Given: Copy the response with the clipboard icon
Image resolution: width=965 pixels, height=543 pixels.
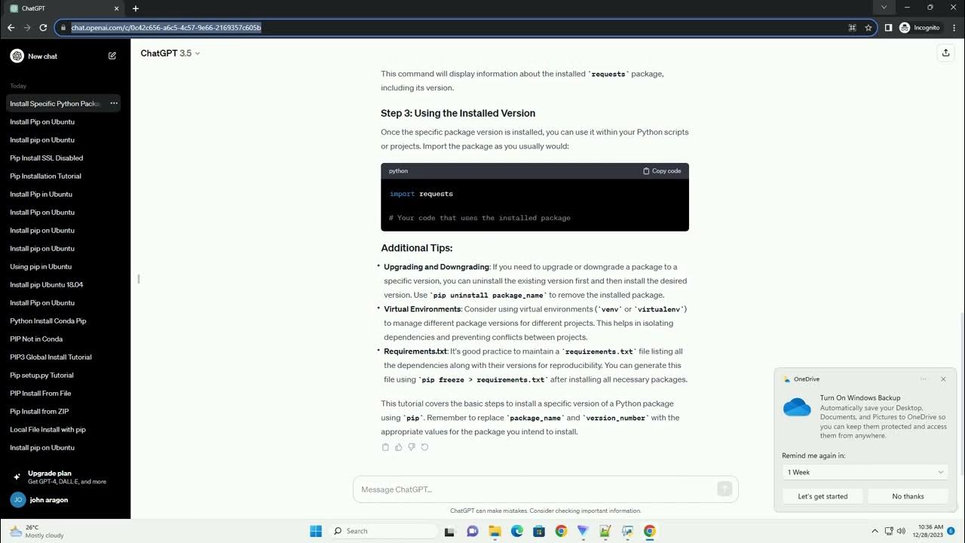Looking at the screenshot, I should click(x=385, y=447).
